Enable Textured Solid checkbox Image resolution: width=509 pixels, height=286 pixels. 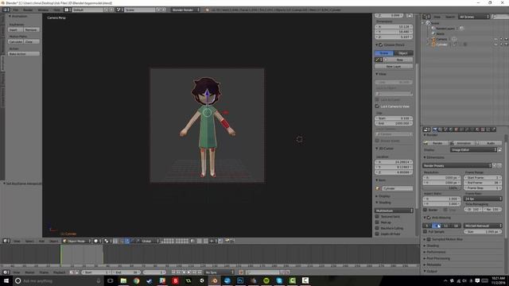(x=377, y=216)
